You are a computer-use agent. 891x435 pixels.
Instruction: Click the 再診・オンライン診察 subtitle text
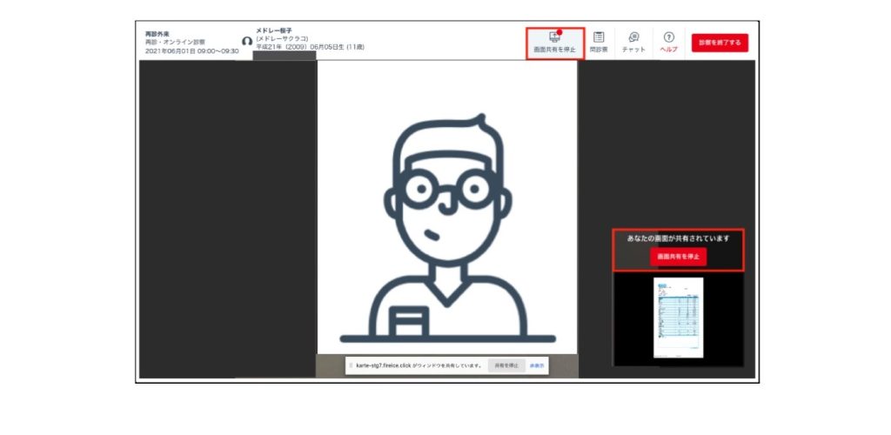pyautogui.click(x=175, y=43)
